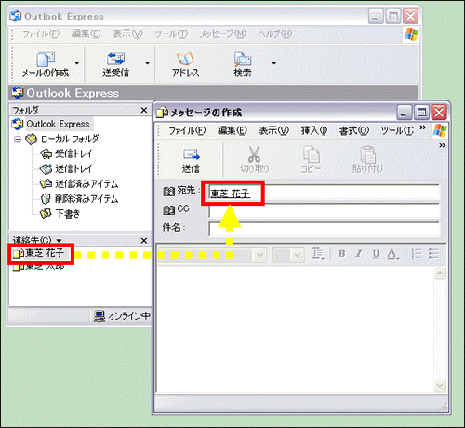Apply bulleted list formatting
465x428 pixels.
click(433, 254)
